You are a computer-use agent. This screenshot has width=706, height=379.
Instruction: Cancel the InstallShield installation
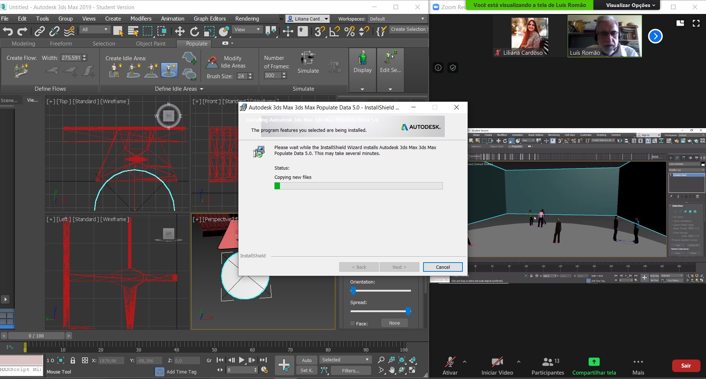coord(443,267)
